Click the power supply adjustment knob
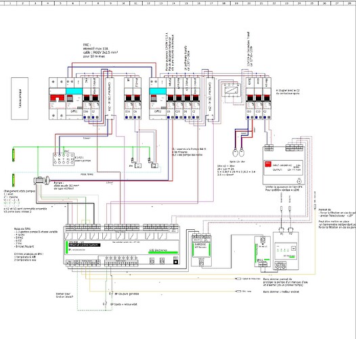The height and width of the screenshot is (339, 356). point(299,181)
